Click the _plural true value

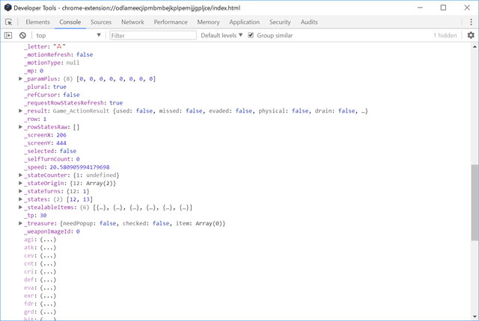[x=60, y=87]
